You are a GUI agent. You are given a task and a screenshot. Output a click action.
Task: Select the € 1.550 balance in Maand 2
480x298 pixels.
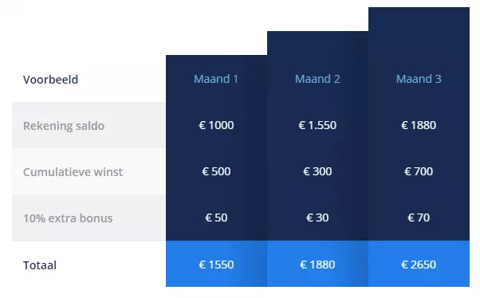(x=317, y=125)
